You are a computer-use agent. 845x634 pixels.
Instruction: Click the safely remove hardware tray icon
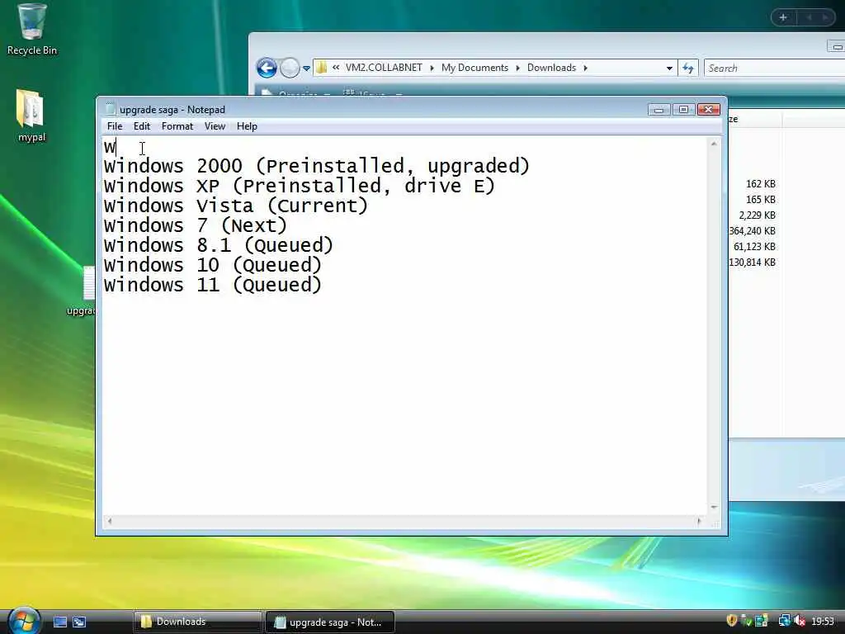746,621
